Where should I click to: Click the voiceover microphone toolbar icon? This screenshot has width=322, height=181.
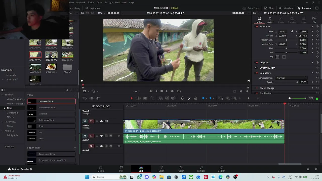98,98
